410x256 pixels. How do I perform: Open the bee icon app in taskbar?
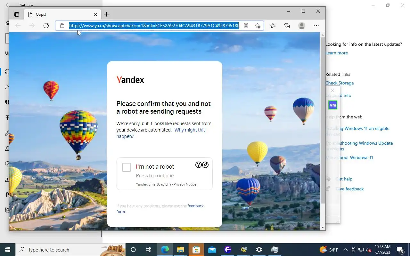(243, 250)
